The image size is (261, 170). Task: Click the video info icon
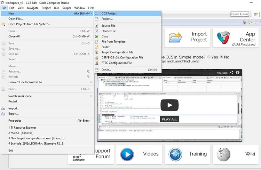pos(238,73)
